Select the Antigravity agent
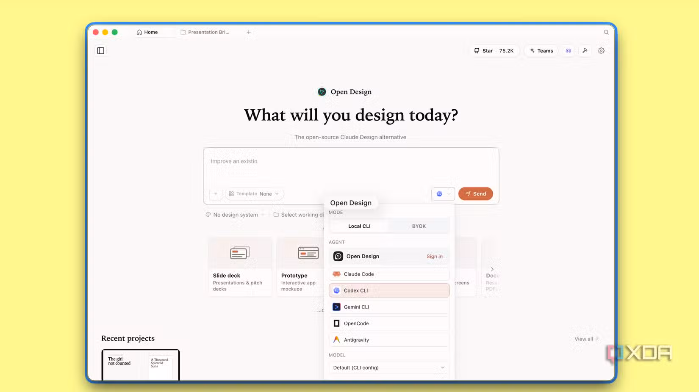699x392 pixels. point(388,340)
